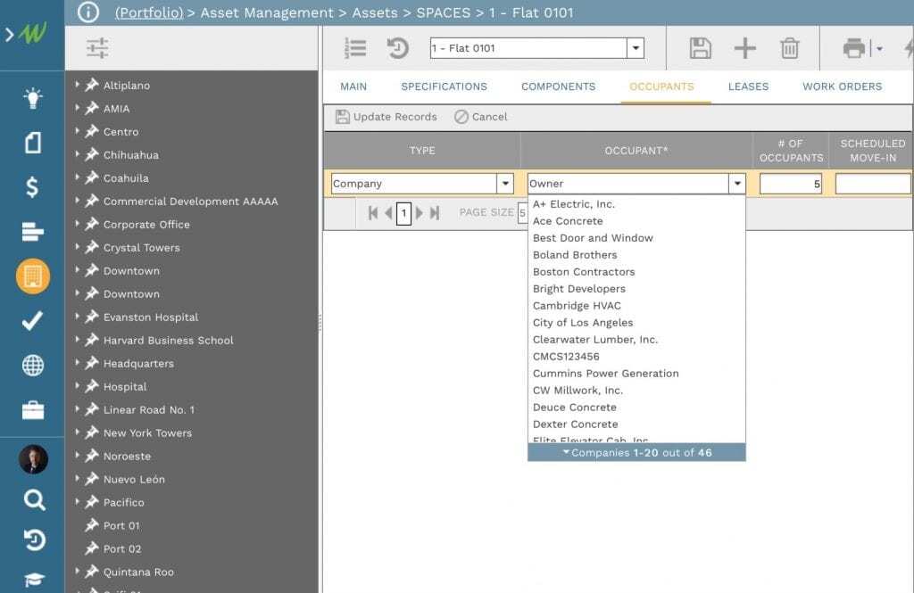Open the briefcase toolbox icon

[33, 410]
